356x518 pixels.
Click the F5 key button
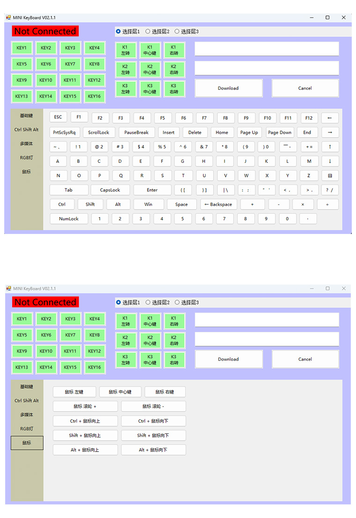163,117
